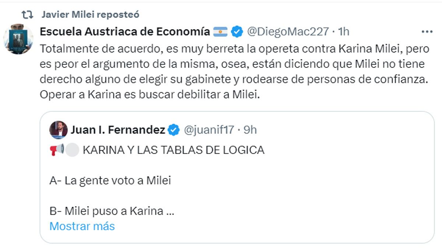
Task: Click the red megaphone emoji
Action: tap(57, 150)
